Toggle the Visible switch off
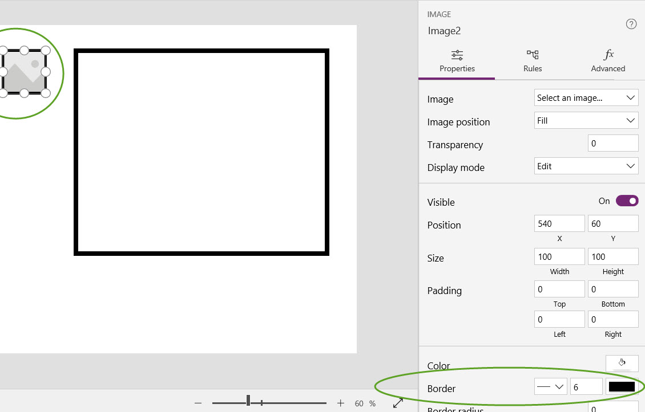 (627, 201)
